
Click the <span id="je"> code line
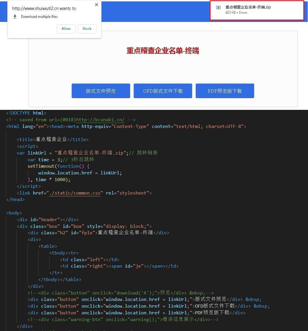119,266
